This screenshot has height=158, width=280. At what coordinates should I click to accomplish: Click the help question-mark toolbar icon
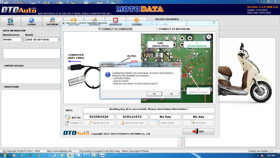(73, 20)
